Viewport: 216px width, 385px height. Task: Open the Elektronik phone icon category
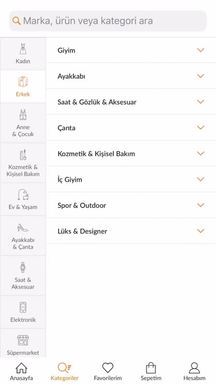click(23, 307)
